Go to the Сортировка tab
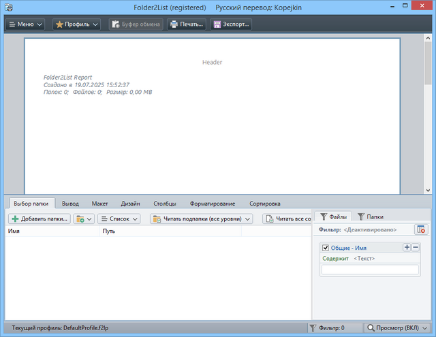Viewport: 436px width, 337px height. 265,204
